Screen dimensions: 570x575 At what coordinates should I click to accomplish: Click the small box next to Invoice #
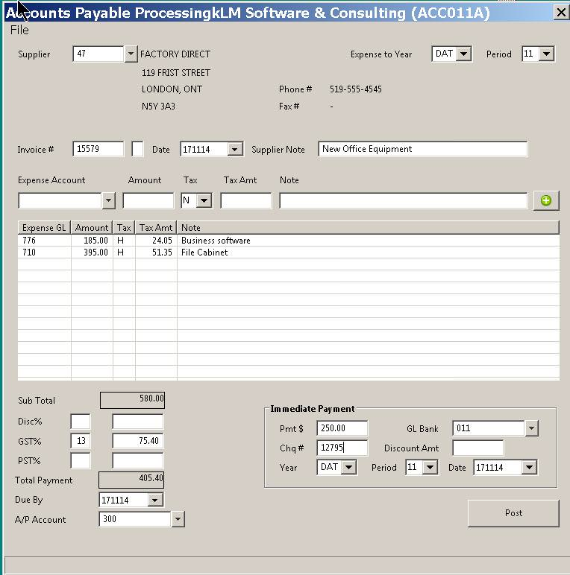pos(137,149)
